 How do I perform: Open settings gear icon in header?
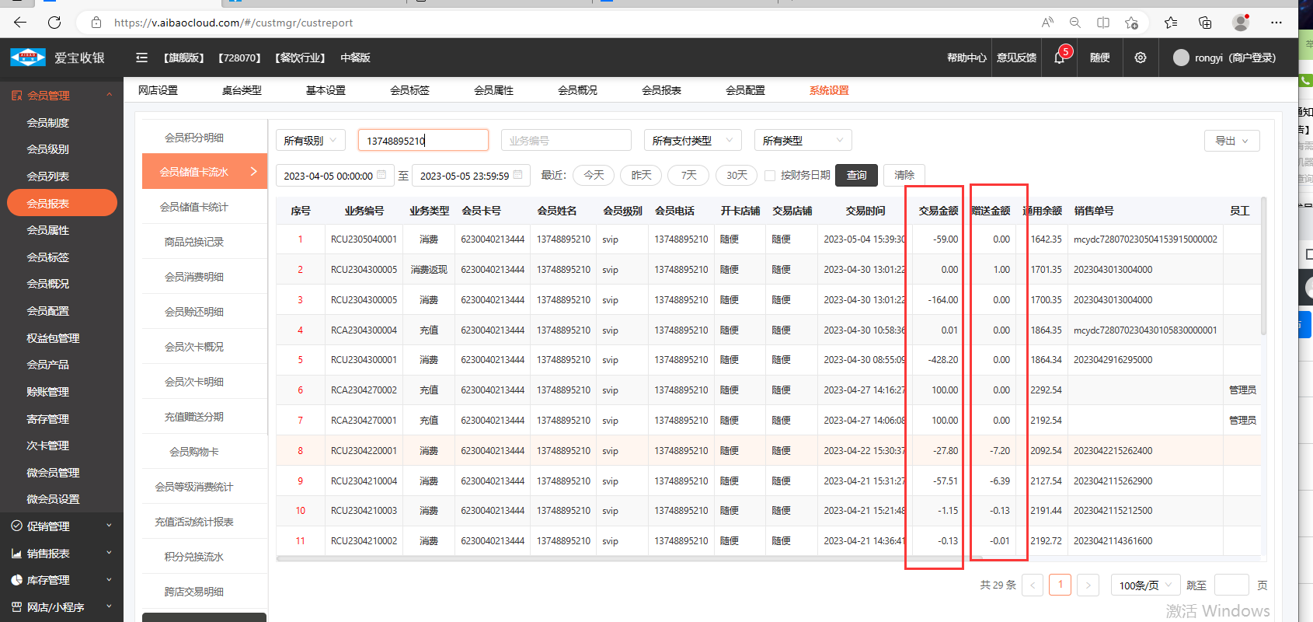1140,58
